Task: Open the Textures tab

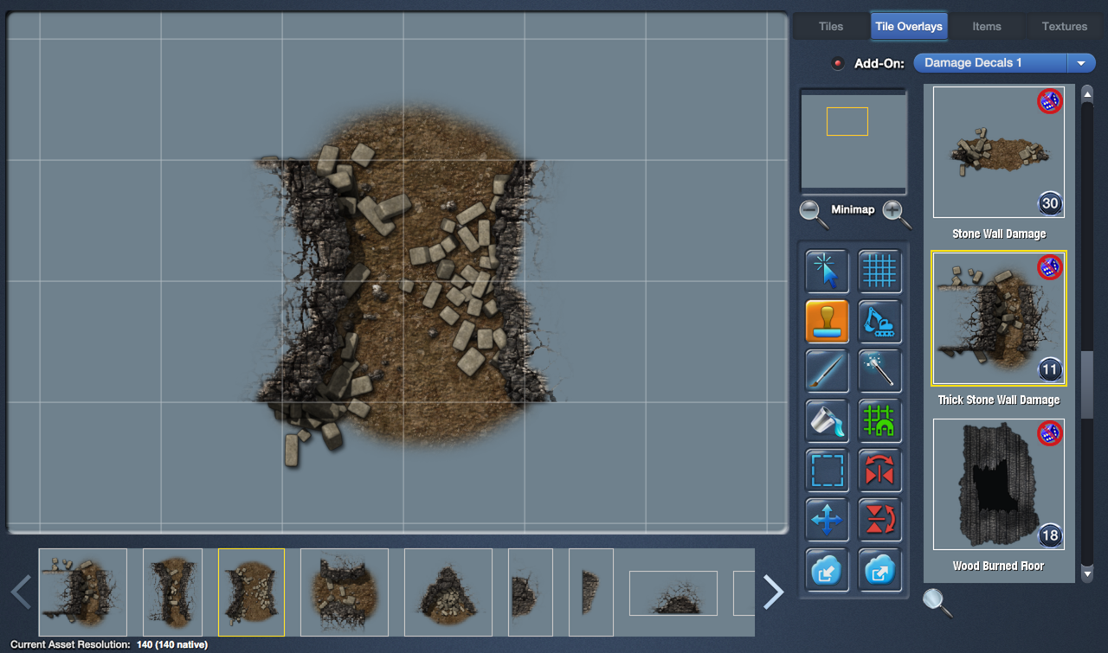Action: coord(1064,26)
